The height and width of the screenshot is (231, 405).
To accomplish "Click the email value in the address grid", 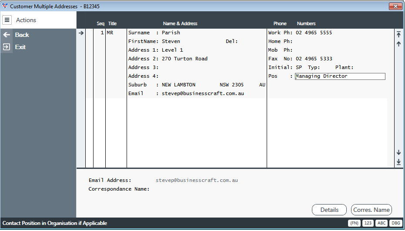I will (203, 93).
